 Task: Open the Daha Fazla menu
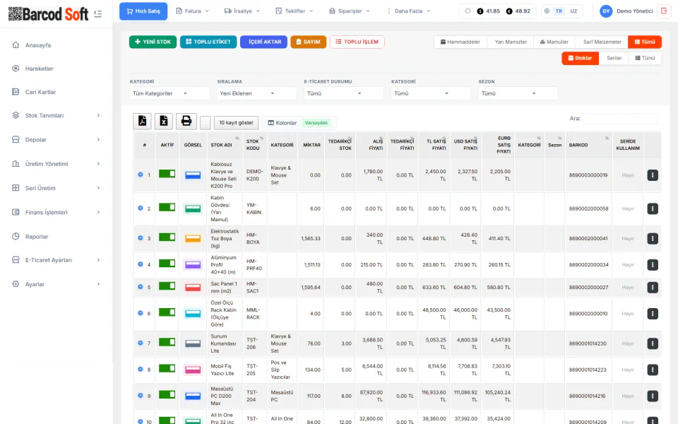point(408,11)
